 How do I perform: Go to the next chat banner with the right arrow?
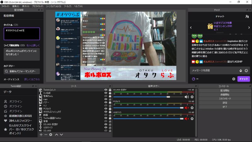(x=249, y=27)
